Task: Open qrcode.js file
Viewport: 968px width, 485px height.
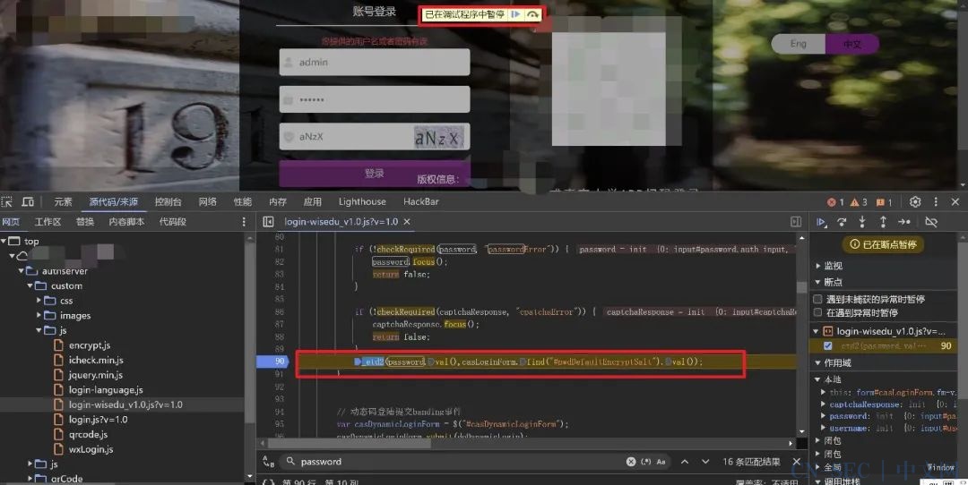Action: click(x=88, y=434)
